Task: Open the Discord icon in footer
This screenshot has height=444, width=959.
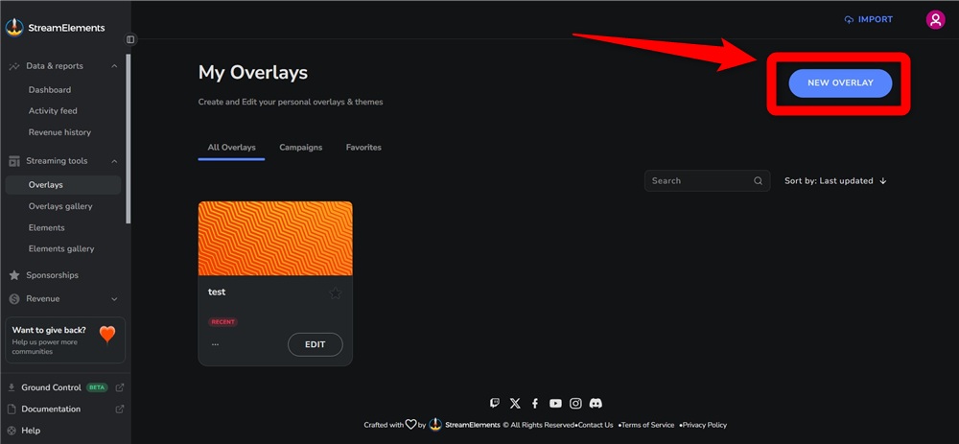Action: pyautogui.click(x=596, y=403)
